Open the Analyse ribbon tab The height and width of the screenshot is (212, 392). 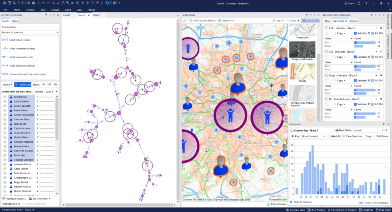pyautogui.click(x=55, y=9)
